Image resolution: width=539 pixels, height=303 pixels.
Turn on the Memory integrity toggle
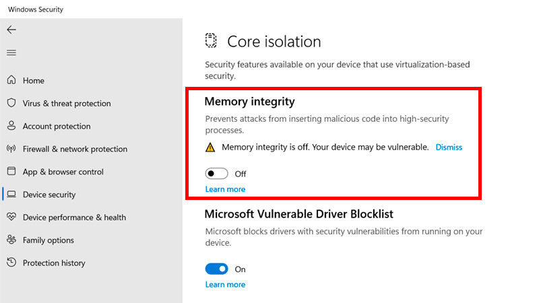click(x=217, y=174)
